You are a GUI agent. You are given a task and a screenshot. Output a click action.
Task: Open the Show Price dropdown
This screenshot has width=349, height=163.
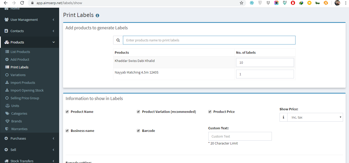[315, 117]
